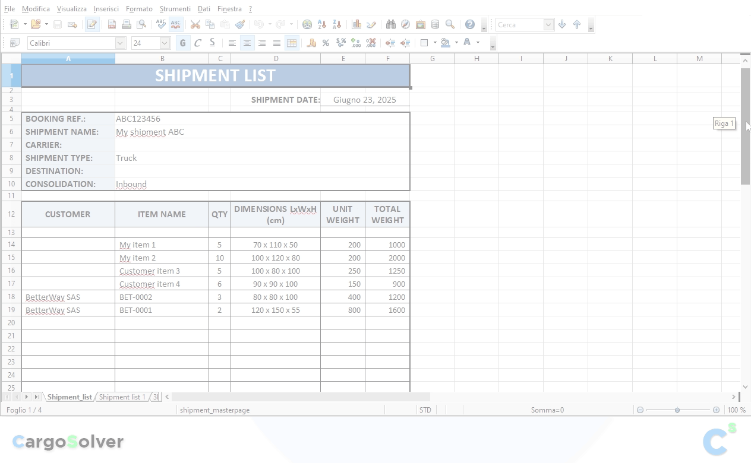Apply percent number format
Image resolution: width=751 pixels, height=463 pixels.
(x=326, y=43)
